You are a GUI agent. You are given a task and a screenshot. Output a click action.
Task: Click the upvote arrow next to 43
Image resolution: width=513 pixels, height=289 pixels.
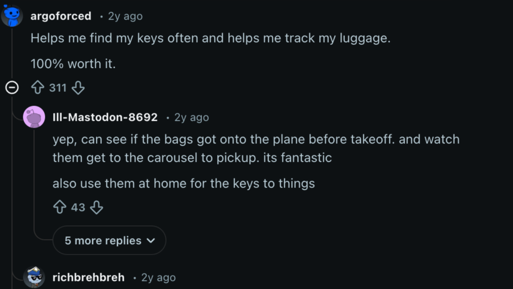click(x=60, y=207)
